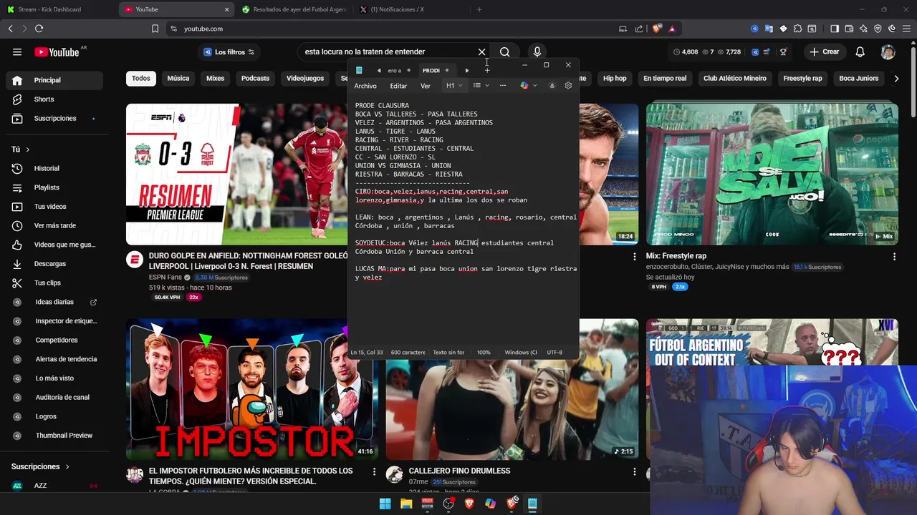
Task: Open Thumbnail Preview in the sidebar
Action: (54, 436)
